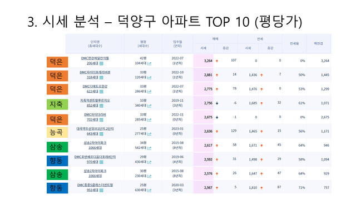Click the down arrow next to 2,675

pos(217,117)
